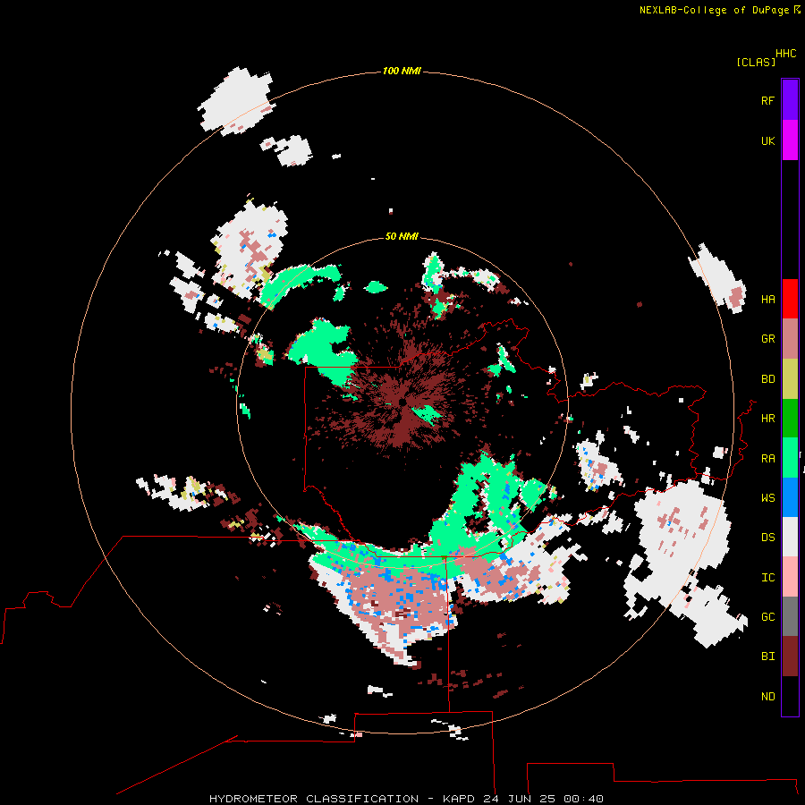Click the HR legend label

pos(767,419)
